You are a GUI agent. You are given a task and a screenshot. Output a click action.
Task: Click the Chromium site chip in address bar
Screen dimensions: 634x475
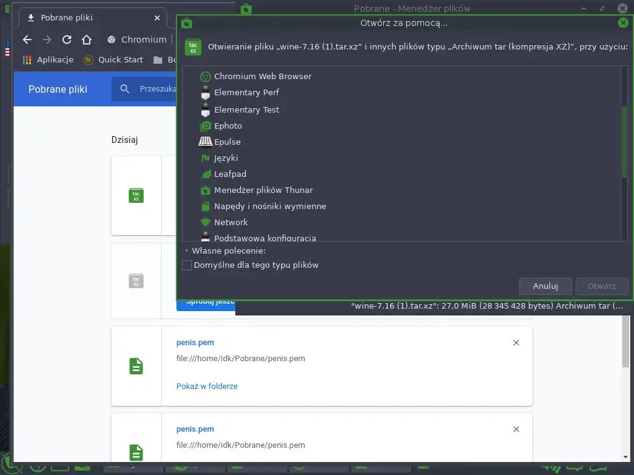click(137, 40)
